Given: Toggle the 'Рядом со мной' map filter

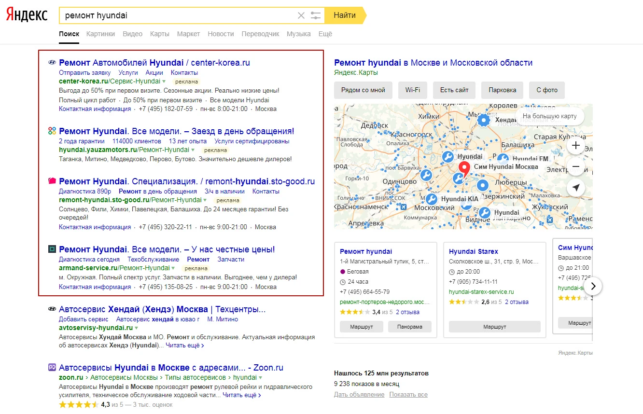Looking at the screenshot, I should (363, 90).
